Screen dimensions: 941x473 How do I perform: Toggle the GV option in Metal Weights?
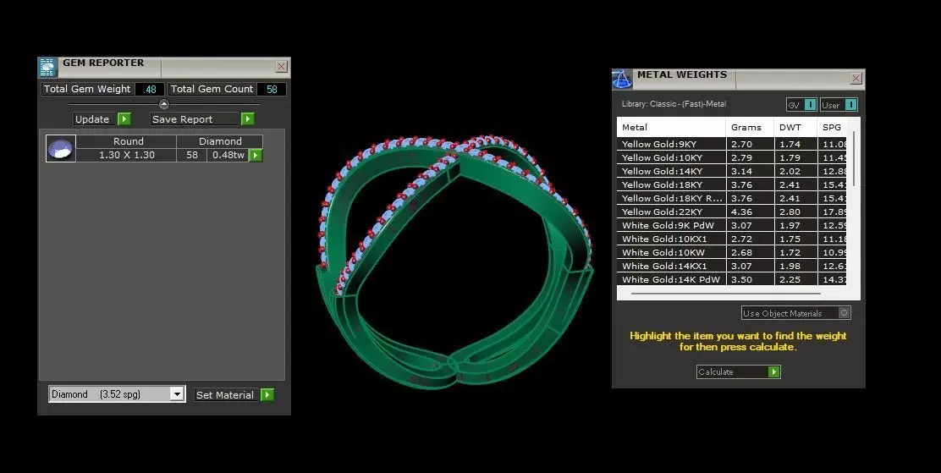[x=810, y=104]
